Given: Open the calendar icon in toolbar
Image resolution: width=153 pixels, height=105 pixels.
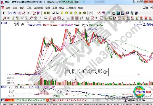Looking at the screenshot, I should click(x=114, y=13).
